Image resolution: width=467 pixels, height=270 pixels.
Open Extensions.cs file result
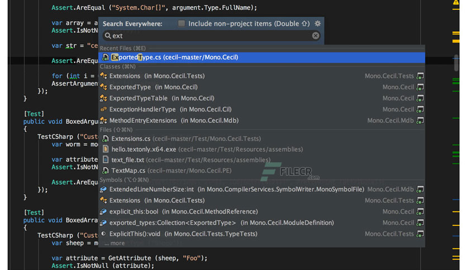(x=261, y=138)
